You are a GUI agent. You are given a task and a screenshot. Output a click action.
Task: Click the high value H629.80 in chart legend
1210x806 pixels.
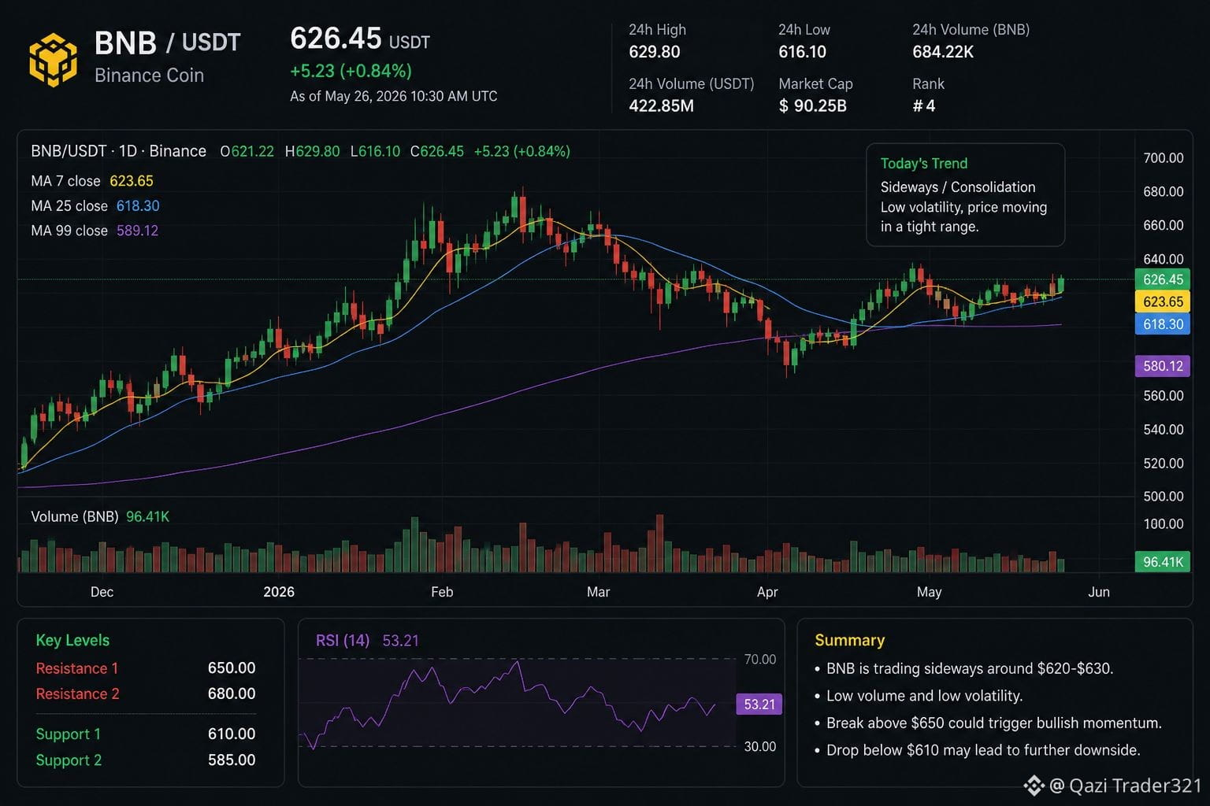click(x=312, y=151)
